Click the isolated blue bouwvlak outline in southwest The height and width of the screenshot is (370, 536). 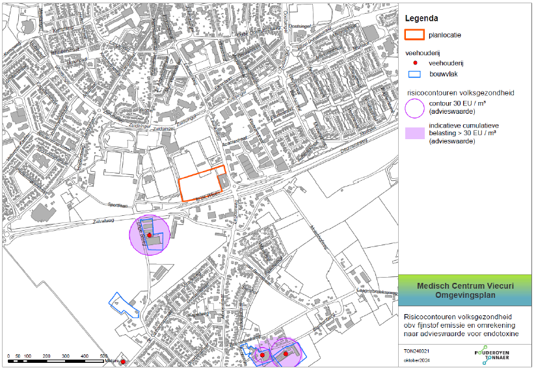tap(123, 304)
